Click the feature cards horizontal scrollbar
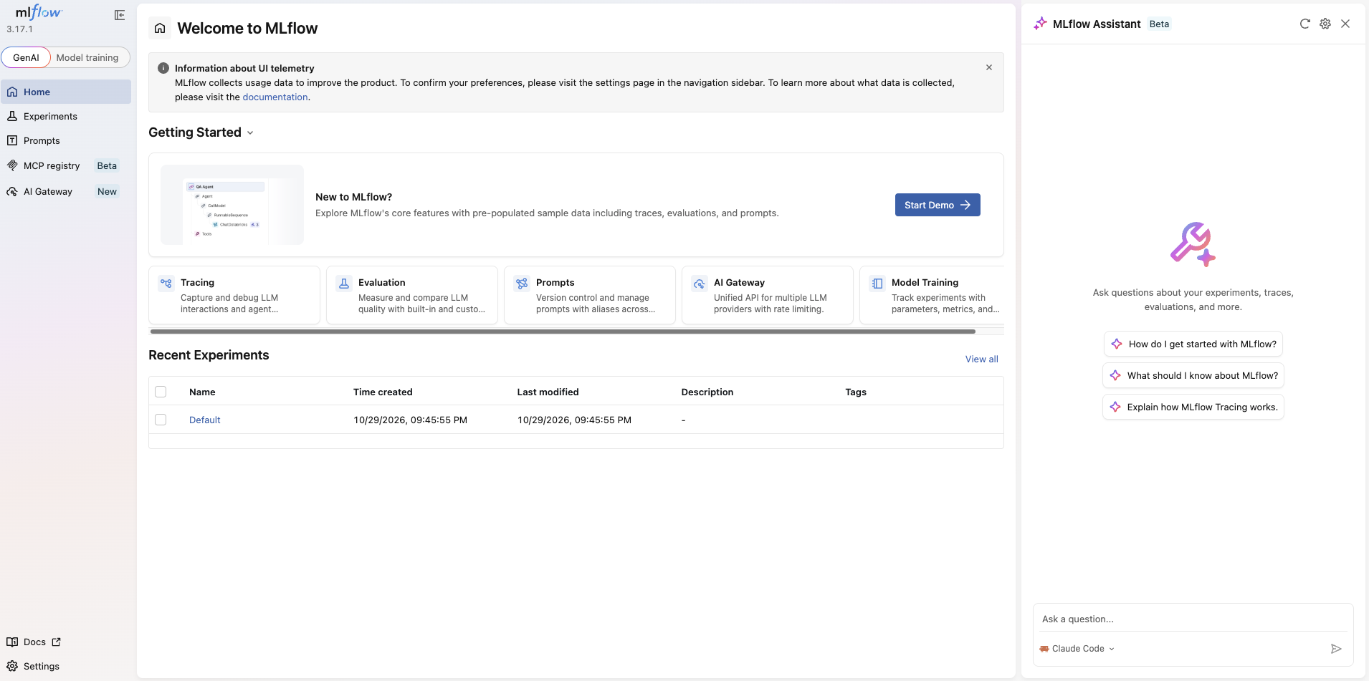This screenshot has width=1369, height=681. [x=563, y=332]
